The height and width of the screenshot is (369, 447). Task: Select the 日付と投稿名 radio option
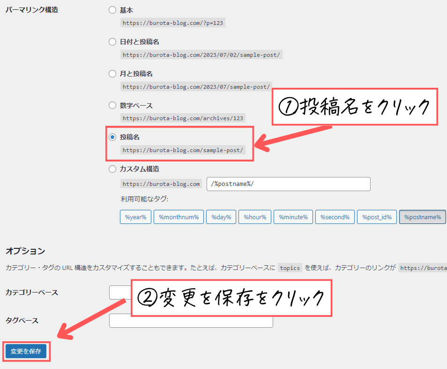[x=112, y=42]
